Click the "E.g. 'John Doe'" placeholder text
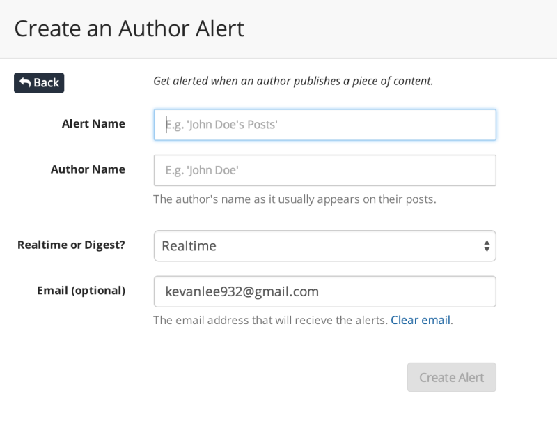Viewport: 557px width, 435px height. (202, 170)
